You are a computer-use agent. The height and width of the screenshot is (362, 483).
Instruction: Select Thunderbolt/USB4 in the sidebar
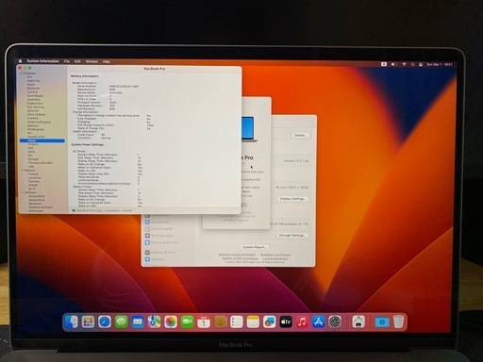point(40,163)
